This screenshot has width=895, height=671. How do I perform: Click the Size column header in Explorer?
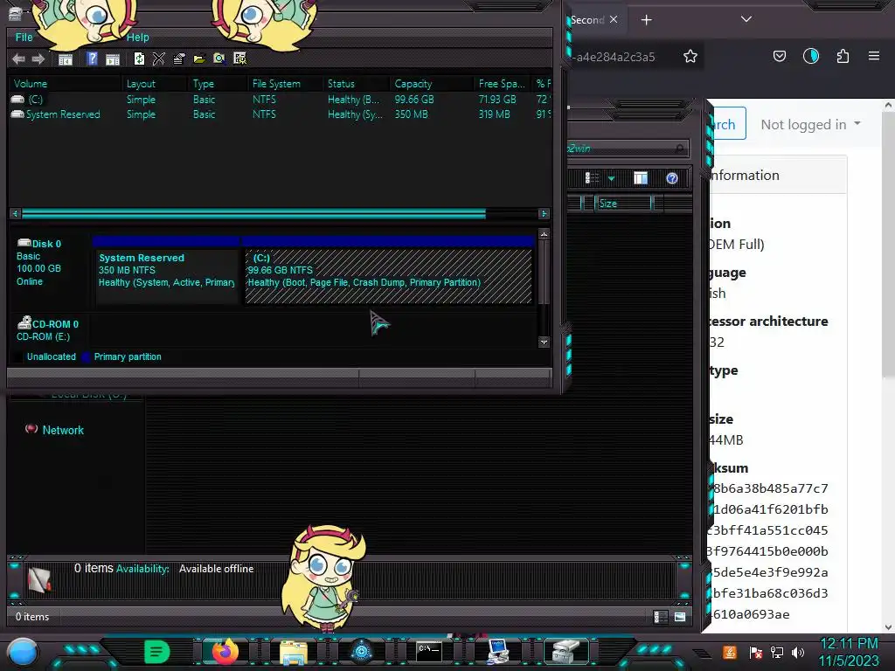pyautogui.click(x=623, y=203)
